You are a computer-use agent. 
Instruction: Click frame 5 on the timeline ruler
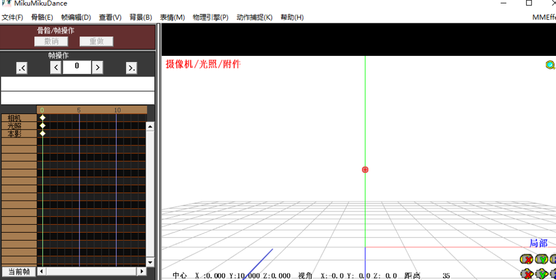pos(79,110)
